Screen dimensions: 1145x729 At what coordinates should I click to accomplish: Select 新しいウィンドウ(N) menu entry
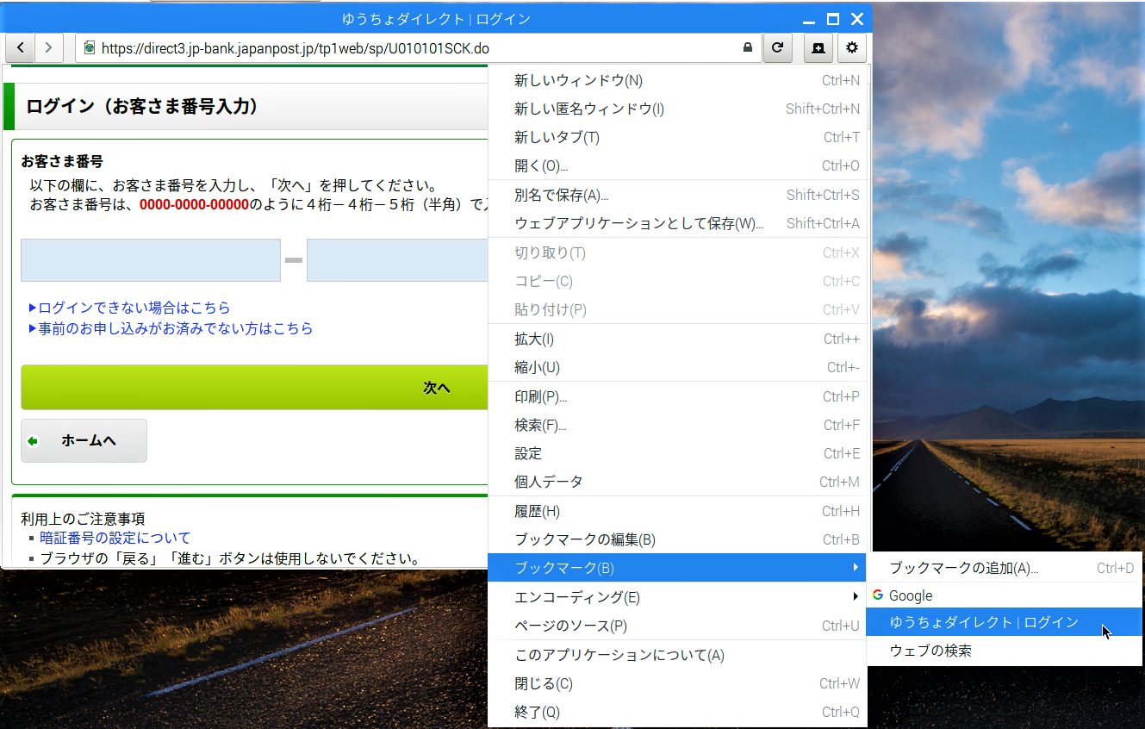[x=677, y=81]
